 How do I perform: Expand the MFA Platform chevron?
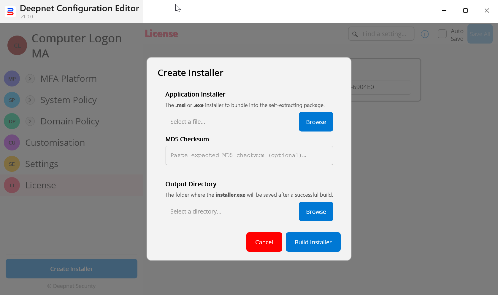30,79
